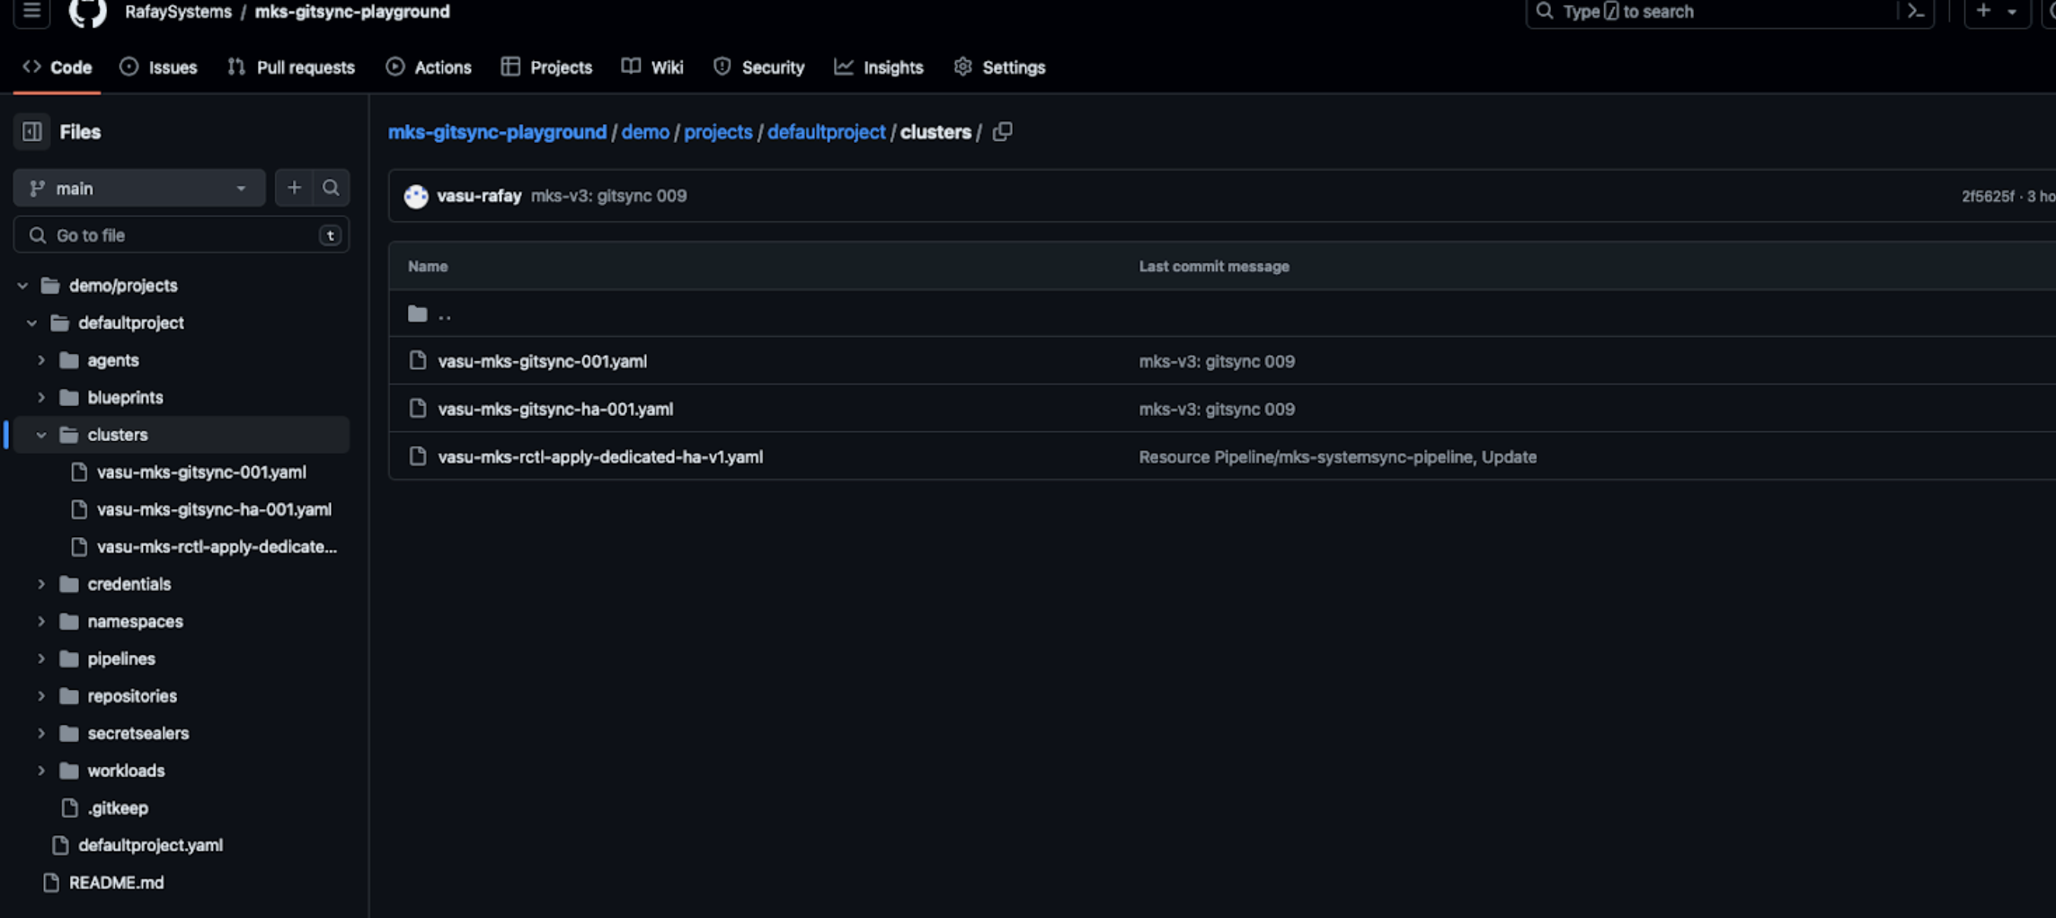Click the Last commit message column header
The height and width of the screenshot is (918, 2056).
click(1214, 267)
